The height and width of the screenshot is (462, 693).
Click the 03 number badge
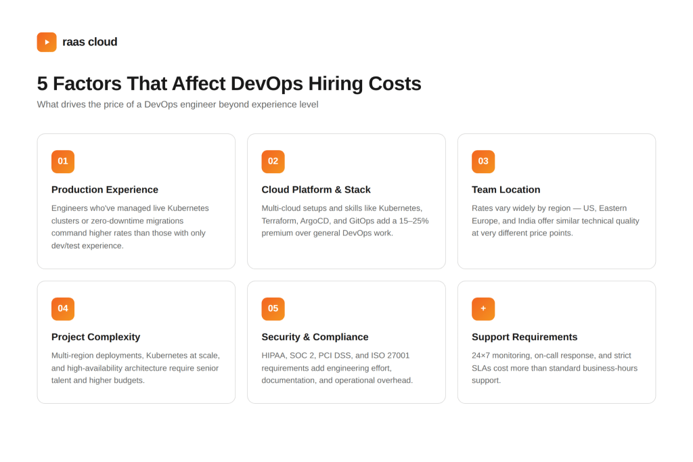coord(483,161)
